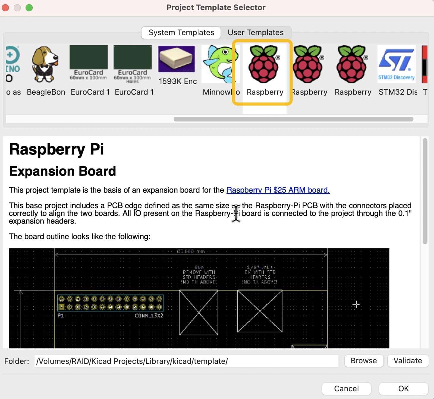Select the partially visible Arduino template icon
The height and width of the screenshot is (399, 434).
[13, 64]
